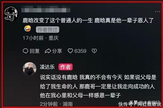Screen dimensions: 163x108
Task: Open the 凌达乐 username link
Action: coord(47,67)
